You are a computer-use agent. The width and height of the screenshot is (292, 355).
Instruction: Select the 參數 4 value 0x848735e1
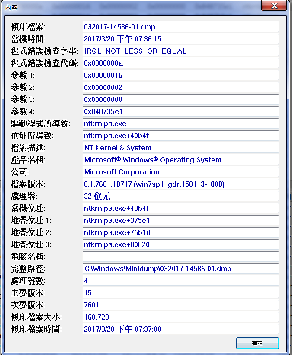point(181,111)
